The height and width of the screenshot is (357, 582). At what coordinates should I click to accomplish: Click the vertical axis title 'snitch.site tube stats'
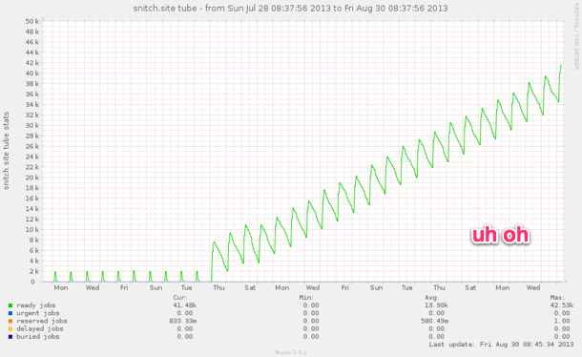point(6,151)
